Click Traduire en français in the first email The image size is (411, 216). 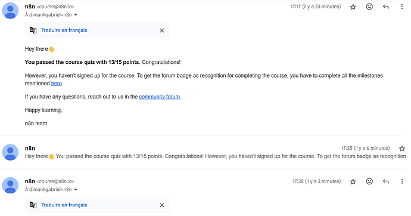point(64,30)
